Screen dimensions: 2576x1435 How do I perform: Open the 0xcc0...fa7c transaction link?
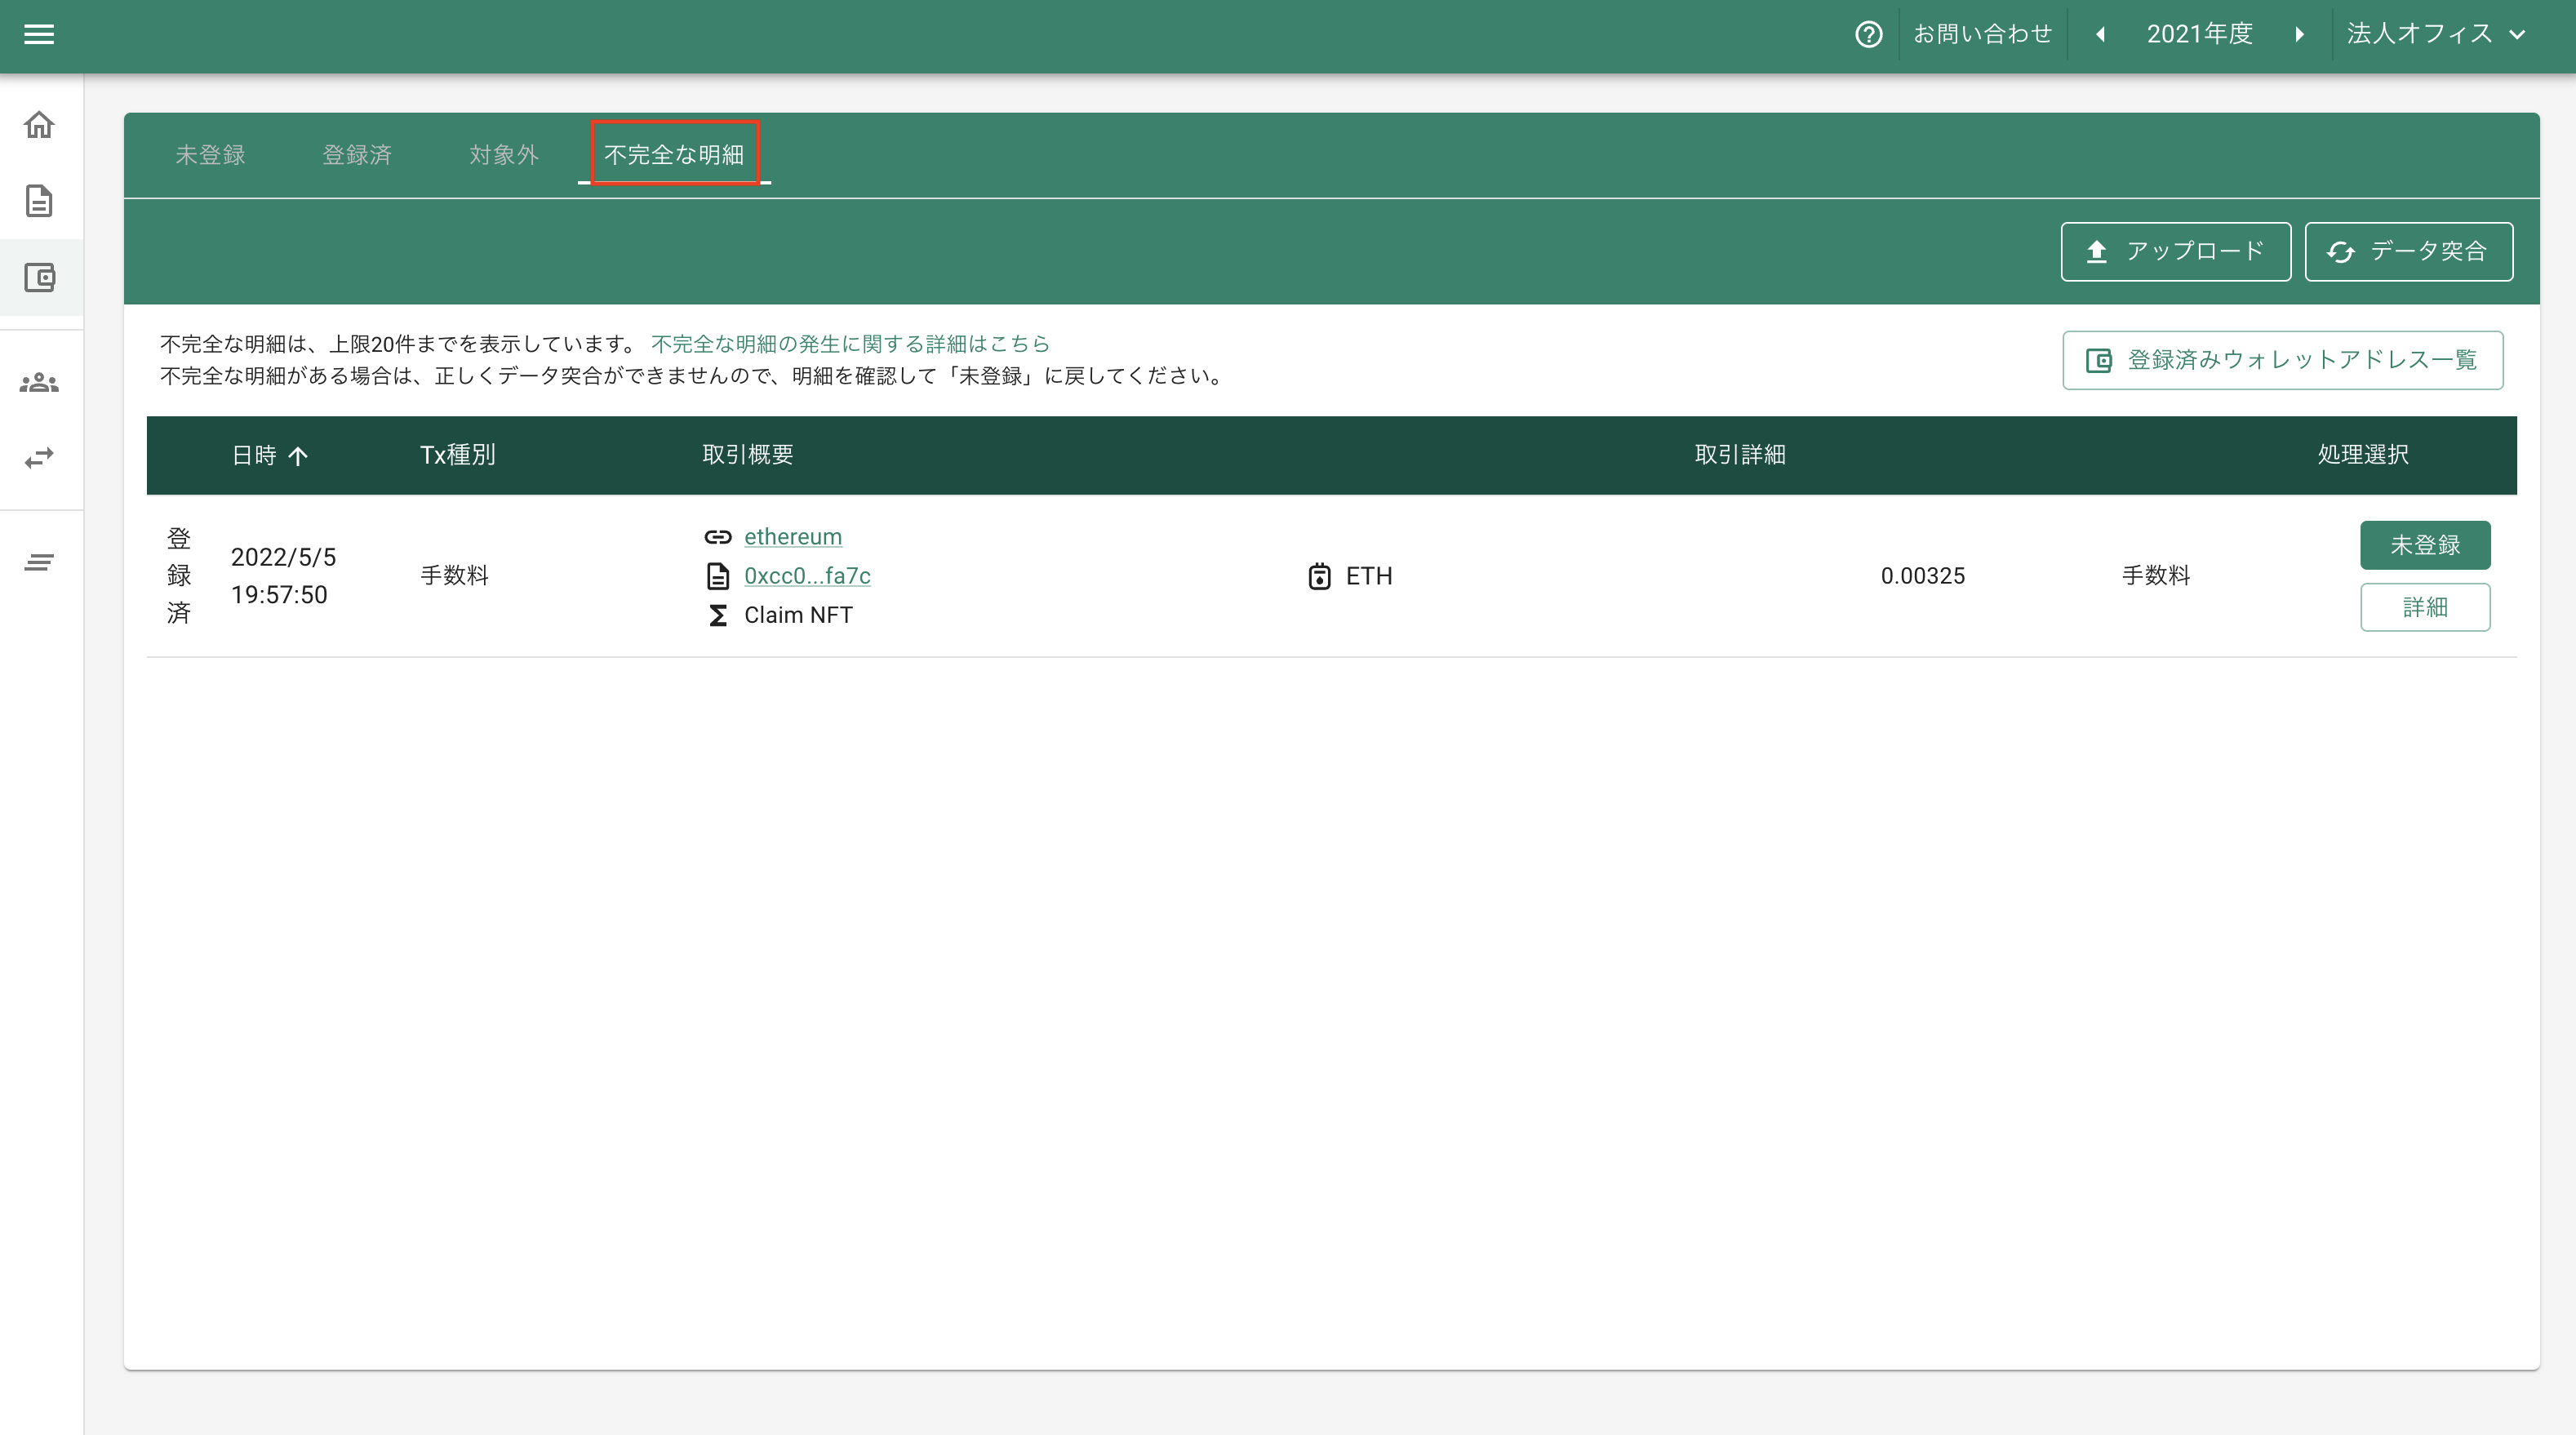(806, 576)
